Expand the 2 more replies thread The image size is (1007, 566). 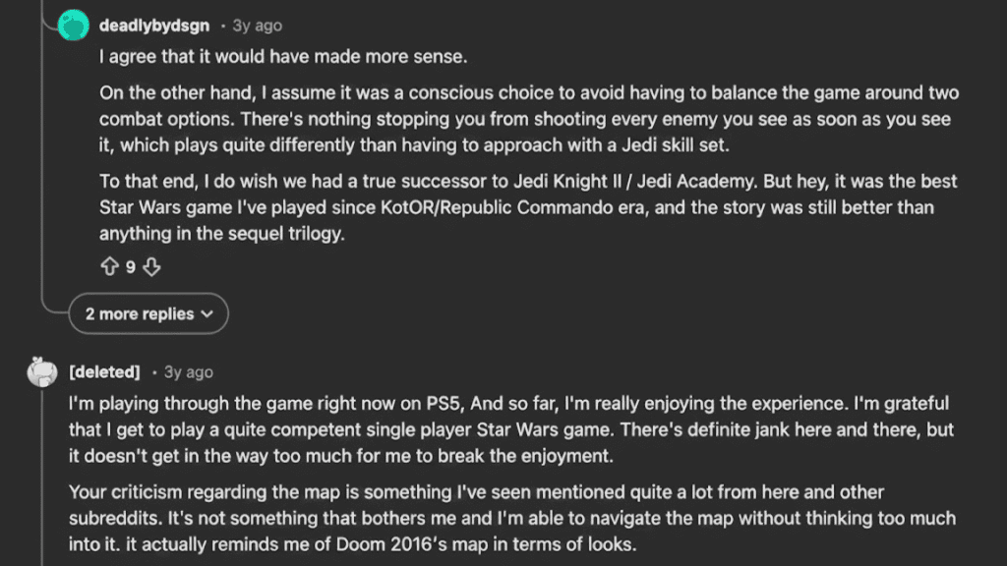pyautogui.click(x=148, y=313)
